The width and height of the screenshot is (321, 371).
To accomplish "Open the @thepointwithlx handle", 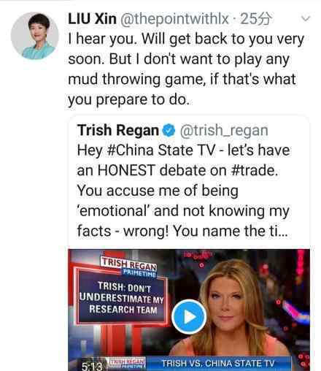I will (x=174, y=19).
